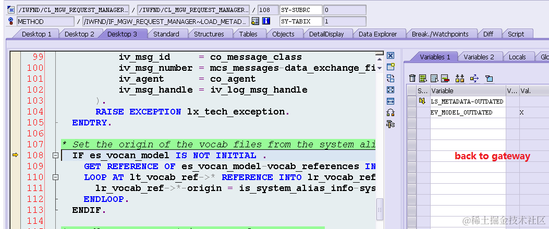Click the IF_MGW_REQUEST_MANAGER~LOAD_METAD method name field
The image size is (549, 229).
[x=166, y=21]
